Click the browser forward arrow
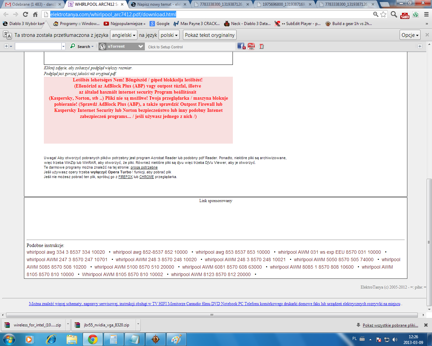 pyautogui.click(x=16, y=15)
